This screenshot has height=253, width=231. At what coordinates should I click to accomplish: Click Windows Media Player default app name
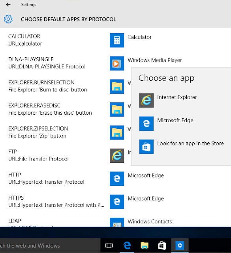155,60
